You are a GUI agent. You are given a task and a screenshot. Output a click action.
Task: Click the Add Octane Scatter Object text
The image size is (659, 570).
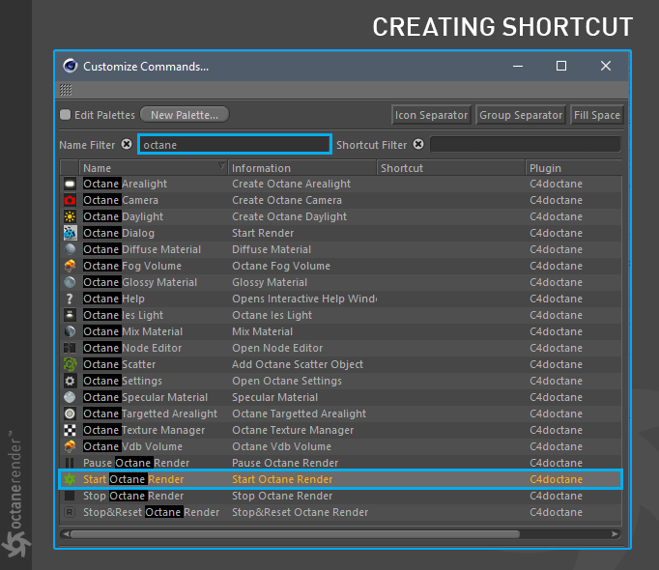click(298, 364)
